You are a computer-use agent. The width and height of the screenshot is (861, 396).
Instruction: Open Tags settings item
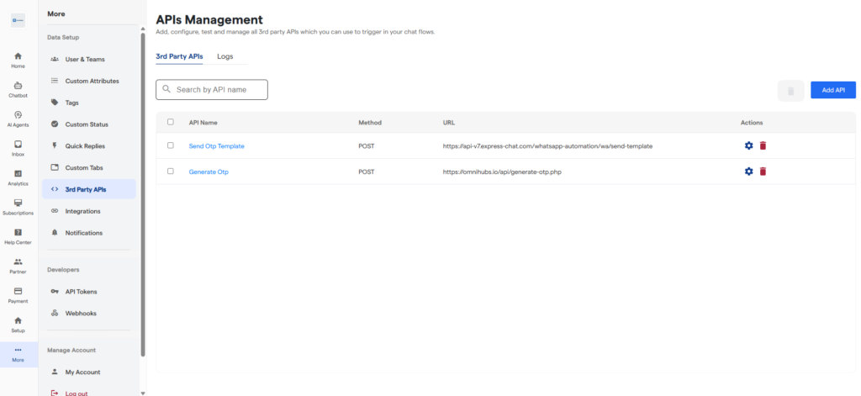coord(89,103)
